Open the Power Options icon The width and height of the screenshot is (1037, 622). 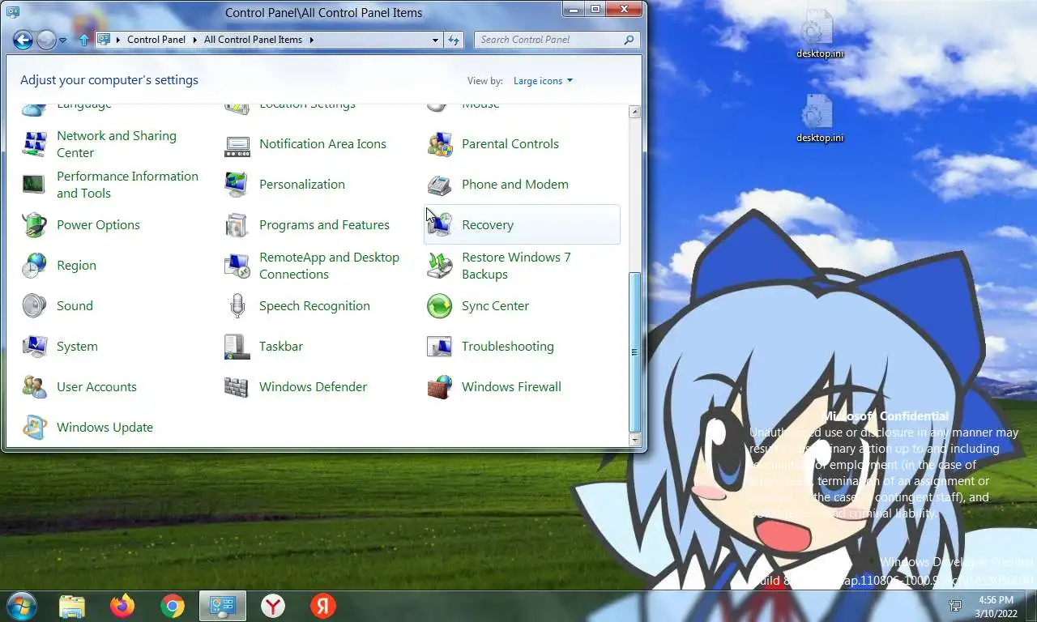[x=34, y=225]
